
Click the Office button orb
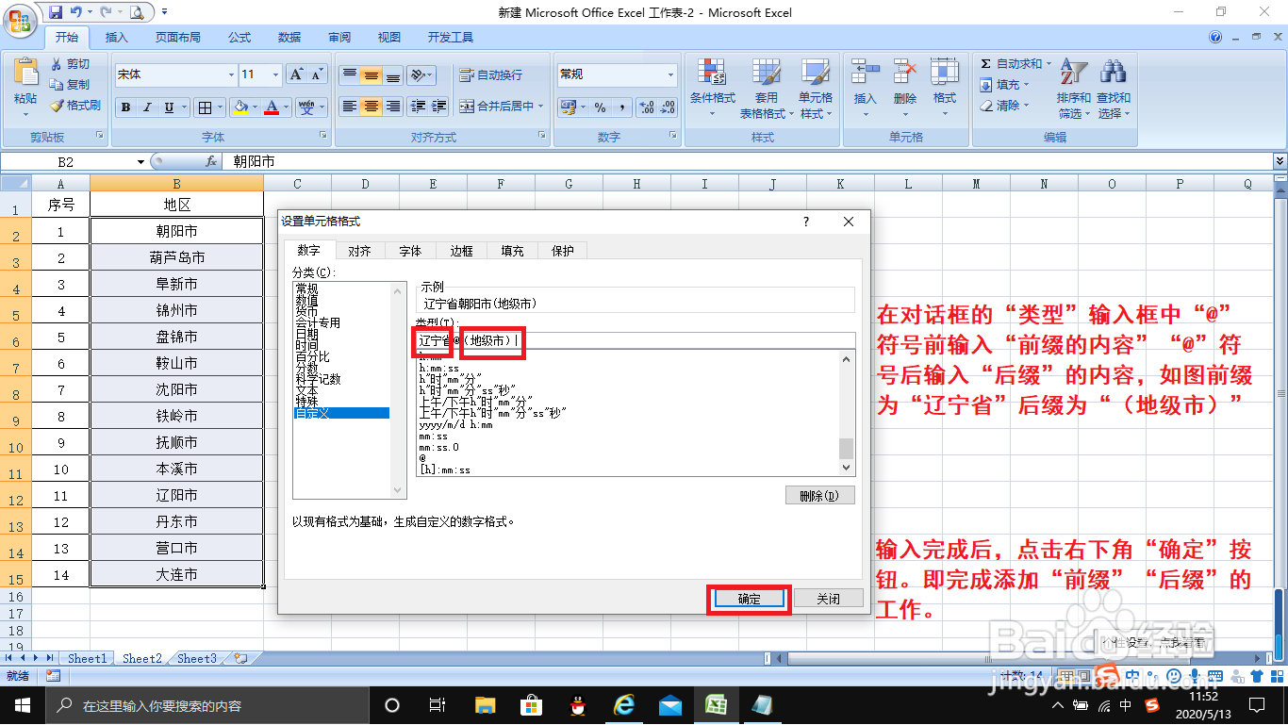pos(21,20)
